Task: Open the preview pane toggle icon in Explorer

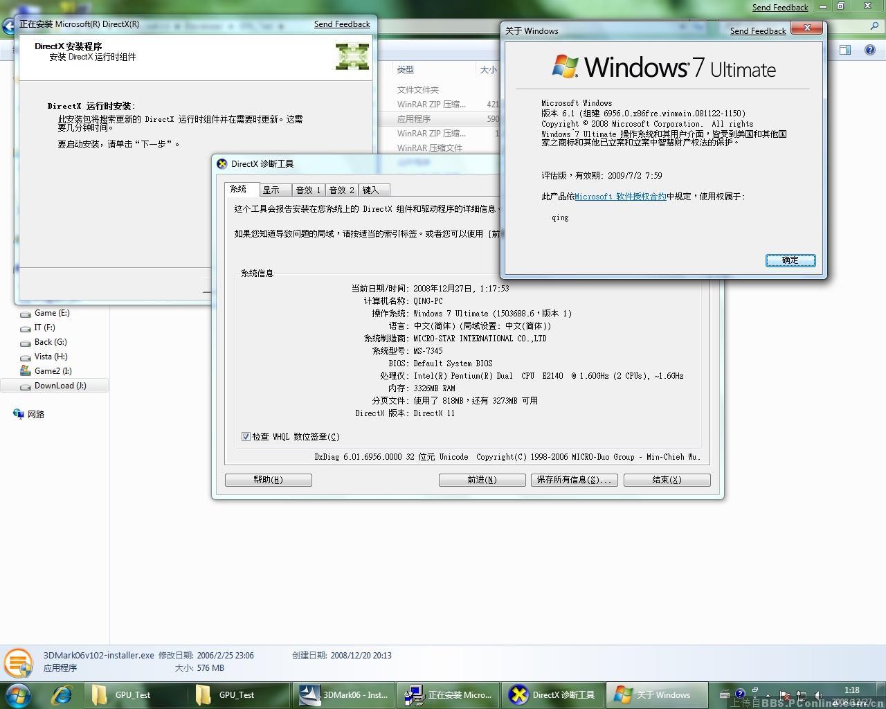Action: click(845, 50)
